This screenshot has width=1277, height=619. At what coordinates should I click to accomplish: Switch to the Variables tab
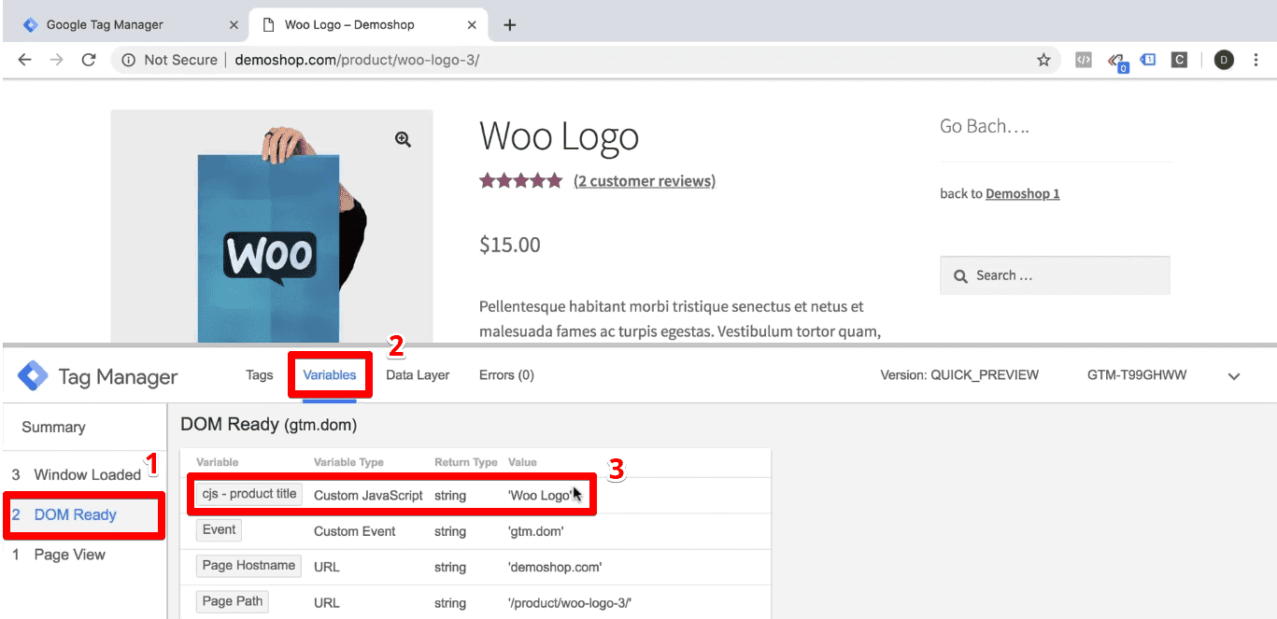329,374
